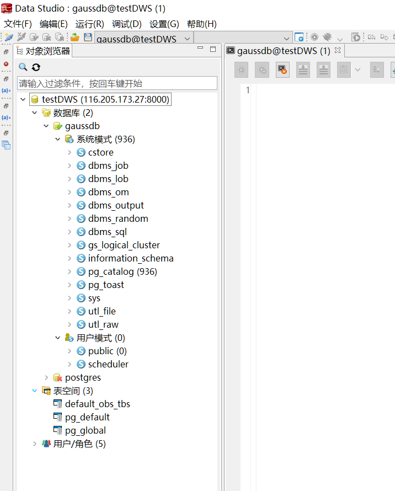Open the empty database combo box
Screen dimensions: 395x491
[x=243, y=38]
